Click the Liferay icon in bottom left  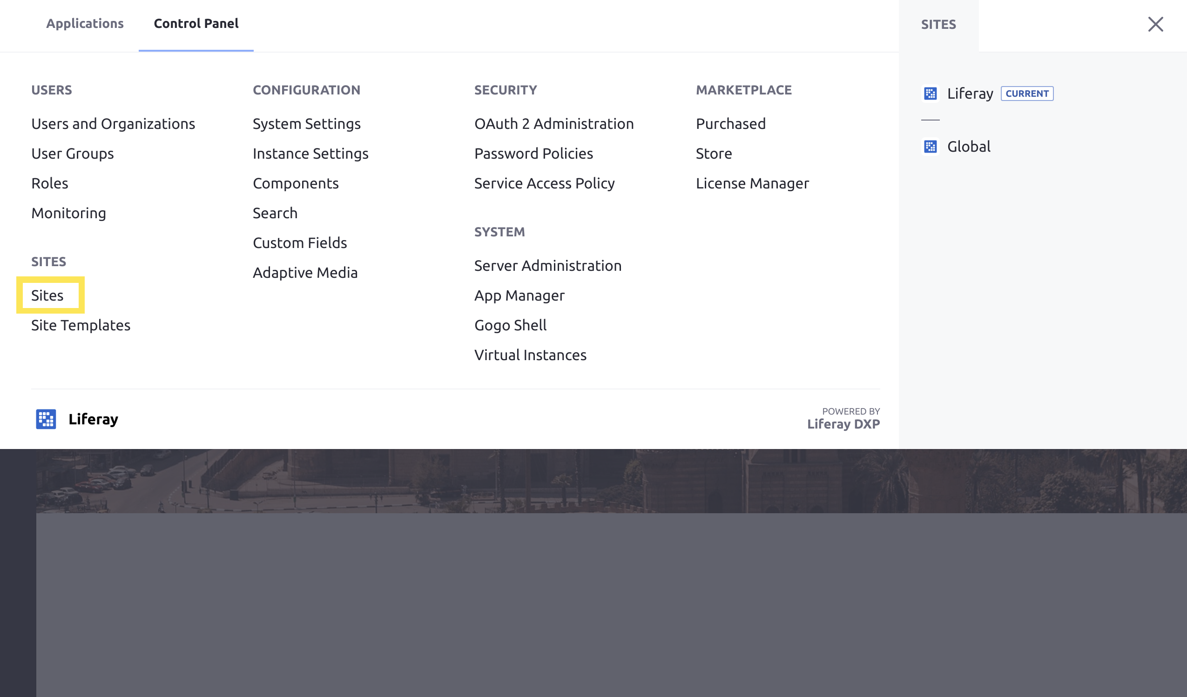pyautogui.click(x=45, y=419)
